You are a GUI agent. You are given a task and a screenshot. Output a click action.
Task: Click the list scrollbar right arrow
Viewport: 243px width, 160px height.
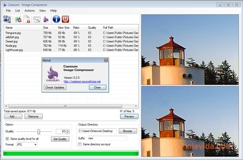136,106
